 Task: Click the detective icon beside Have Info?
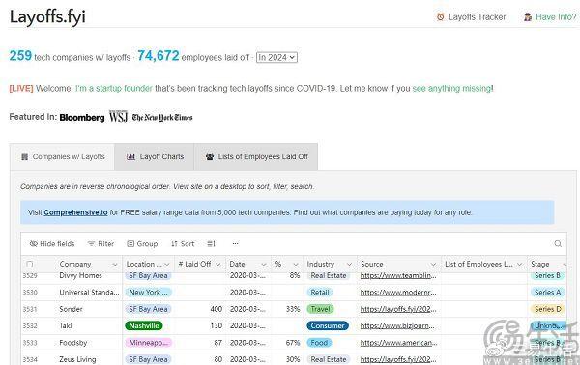click(528, 17)
